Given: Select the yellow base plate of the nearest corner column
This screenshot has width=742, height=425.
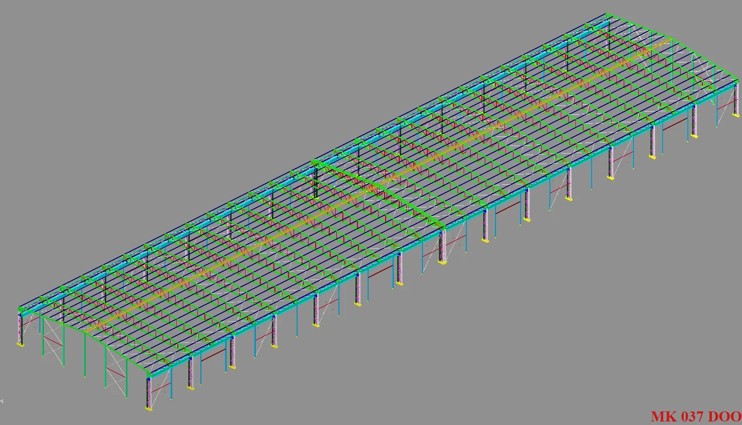Looking at the screenshot, I should pos(149,409).
